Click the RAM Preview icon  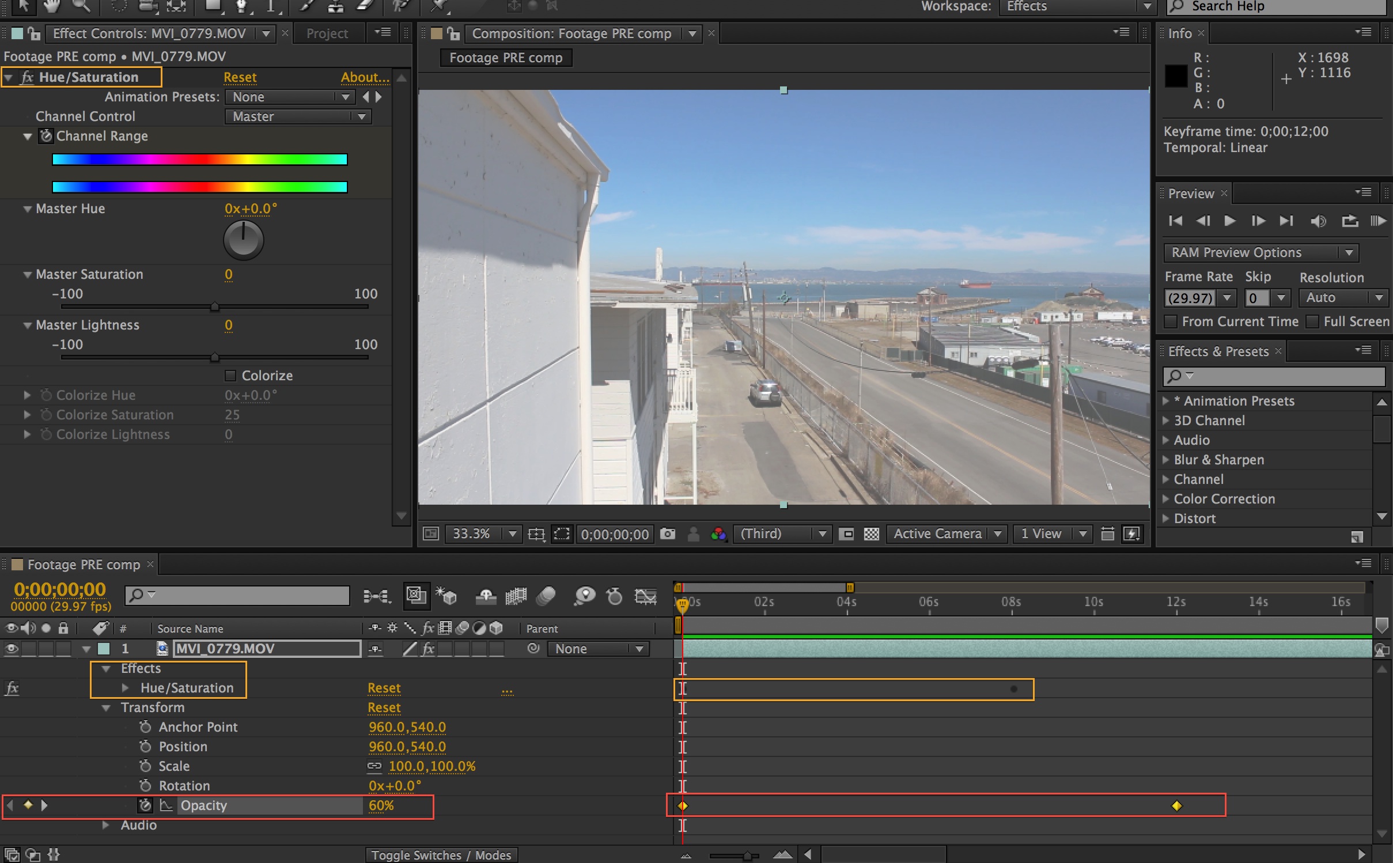pos(1378,221)
